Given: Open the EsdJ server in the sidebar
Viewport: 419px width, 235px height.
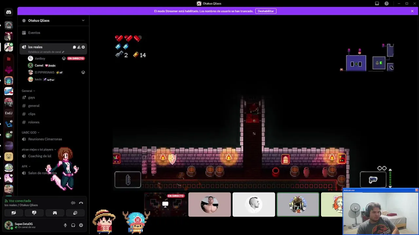Looking at the screenshot, I should tap(9, 113).
